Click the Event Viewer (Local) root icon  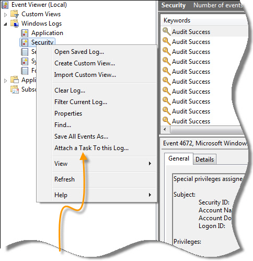5,5
